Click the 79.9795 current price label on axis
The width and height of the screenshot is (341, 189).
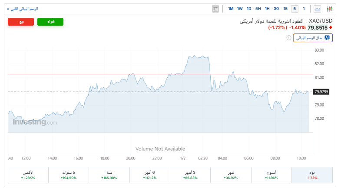point(321,92)
